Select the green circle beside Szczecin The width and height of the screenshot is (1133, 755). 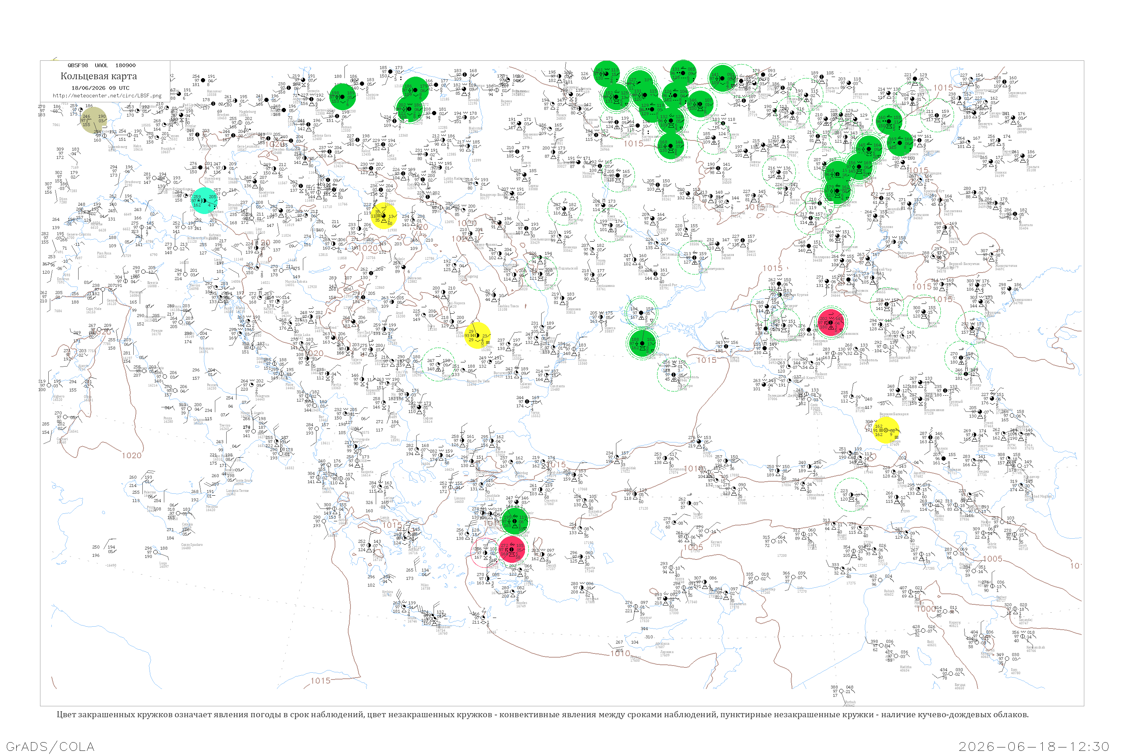coord(343,97)
